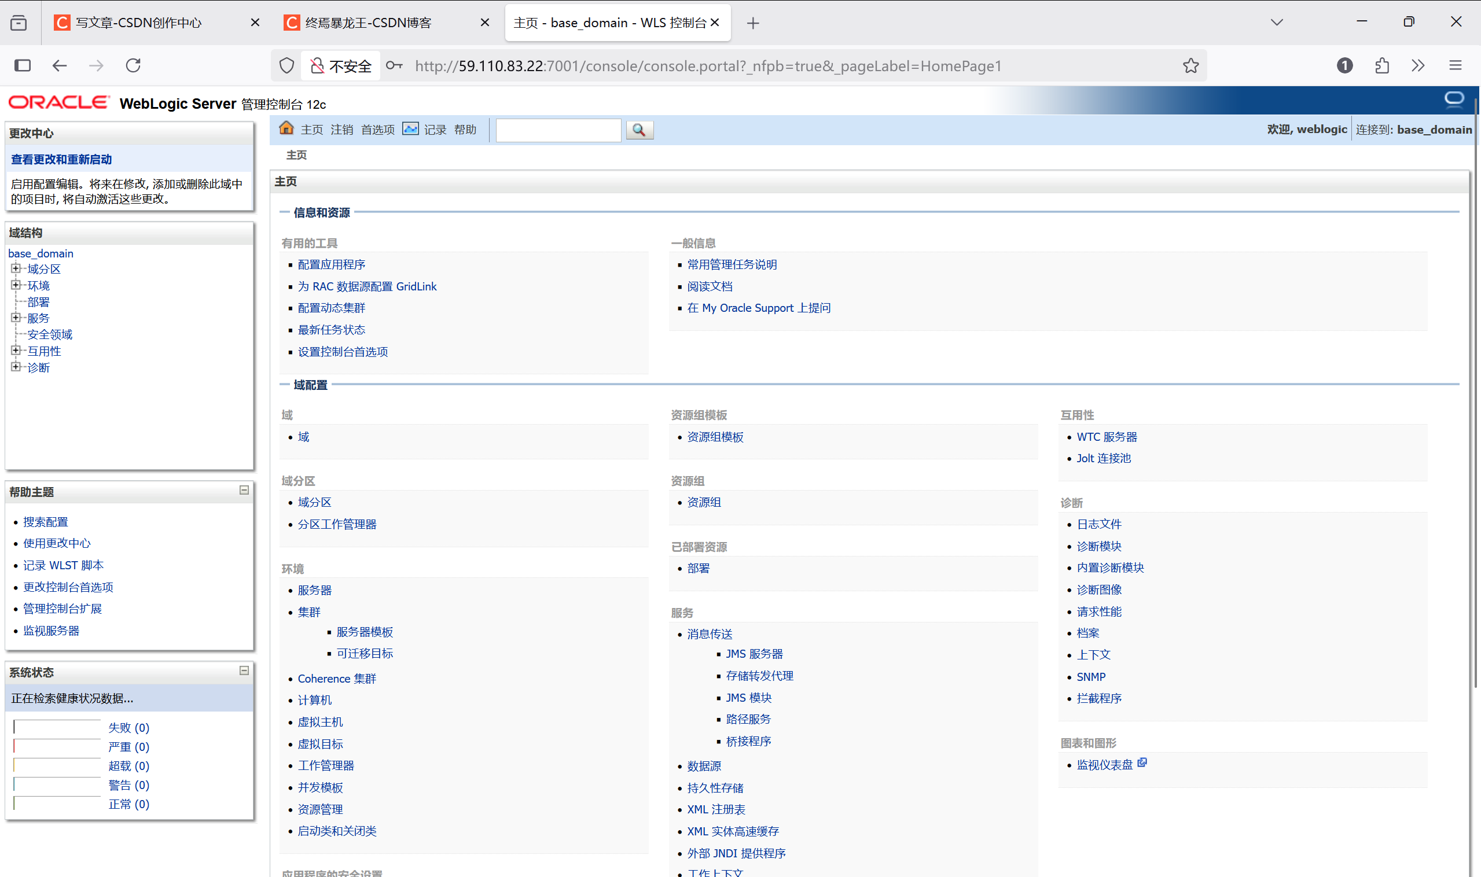Open 首选项 in the console toolbar
The width and height of the screenshot is (1481, 877).
point(378,130)
